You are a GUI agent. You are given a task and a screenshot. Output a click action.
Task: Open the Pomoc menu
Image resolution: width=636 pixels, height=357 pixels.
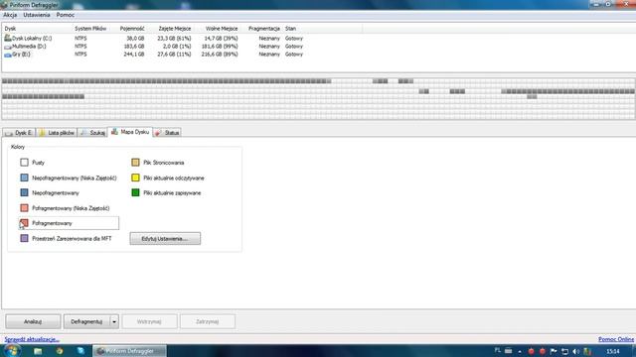66,15
